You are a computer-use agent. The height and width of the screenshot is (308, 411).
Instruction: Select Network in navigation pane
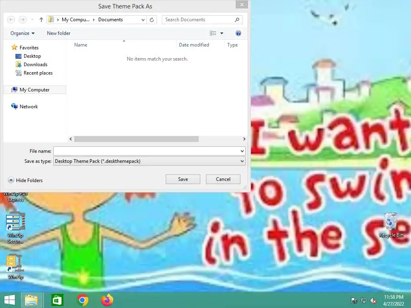(28, 107)
